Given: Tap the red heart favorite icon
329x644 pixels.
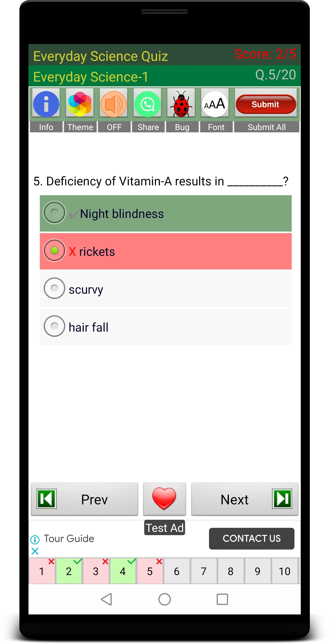Looking at the screenshot, I should 164,499.
